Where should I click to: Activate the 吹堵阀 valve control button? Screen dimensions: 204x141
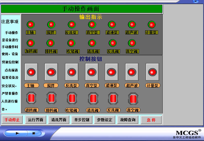pyautogui.click(x=72, y=98)
